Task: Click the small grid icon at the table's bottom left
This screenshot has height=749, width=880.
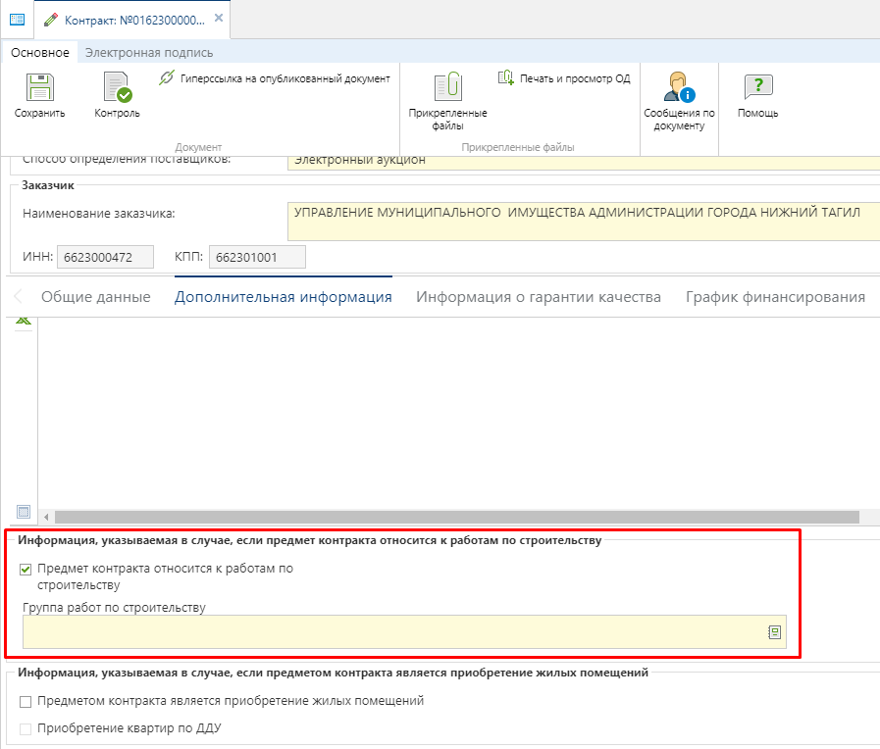Action: 25,512
